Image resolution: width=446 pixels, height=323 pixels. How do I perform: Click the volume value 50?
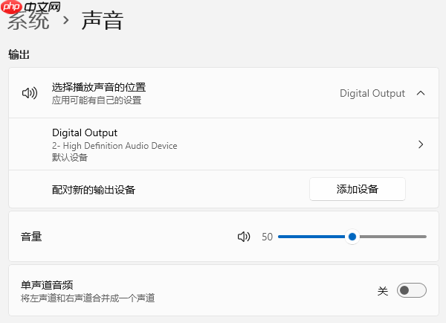(x=267, y=237)
